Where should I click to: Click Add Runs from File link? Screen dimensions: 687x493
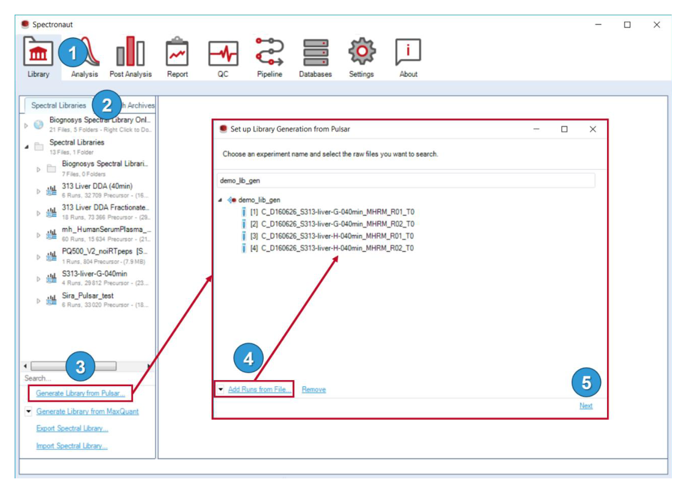click(x=259, y=389)
